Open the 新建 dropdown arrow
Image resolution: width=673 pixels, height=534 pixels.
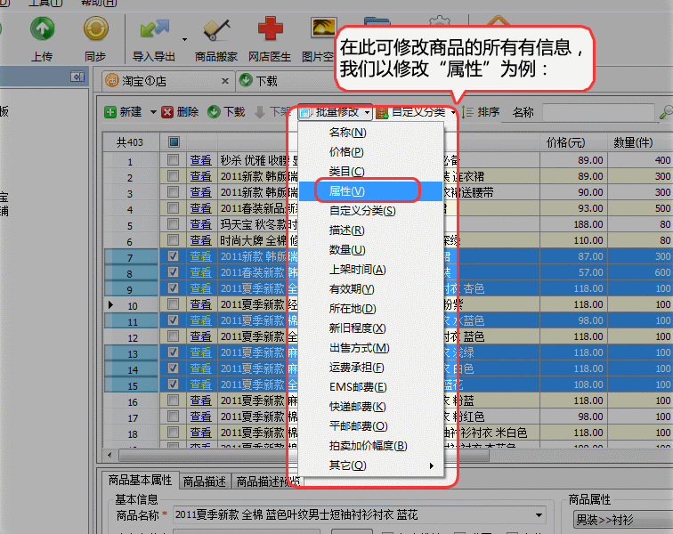pos(153,112)
